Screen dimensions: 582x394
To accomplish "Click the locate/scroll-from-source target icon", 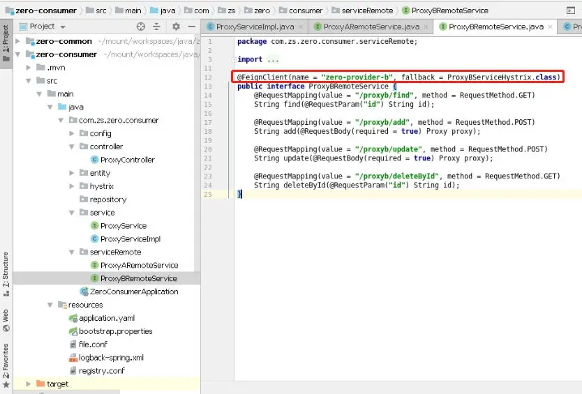I will 141,26.
